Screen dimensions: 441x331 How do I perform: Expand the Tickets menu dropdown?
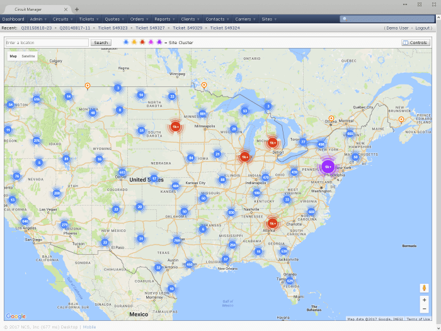coord(88,20)
